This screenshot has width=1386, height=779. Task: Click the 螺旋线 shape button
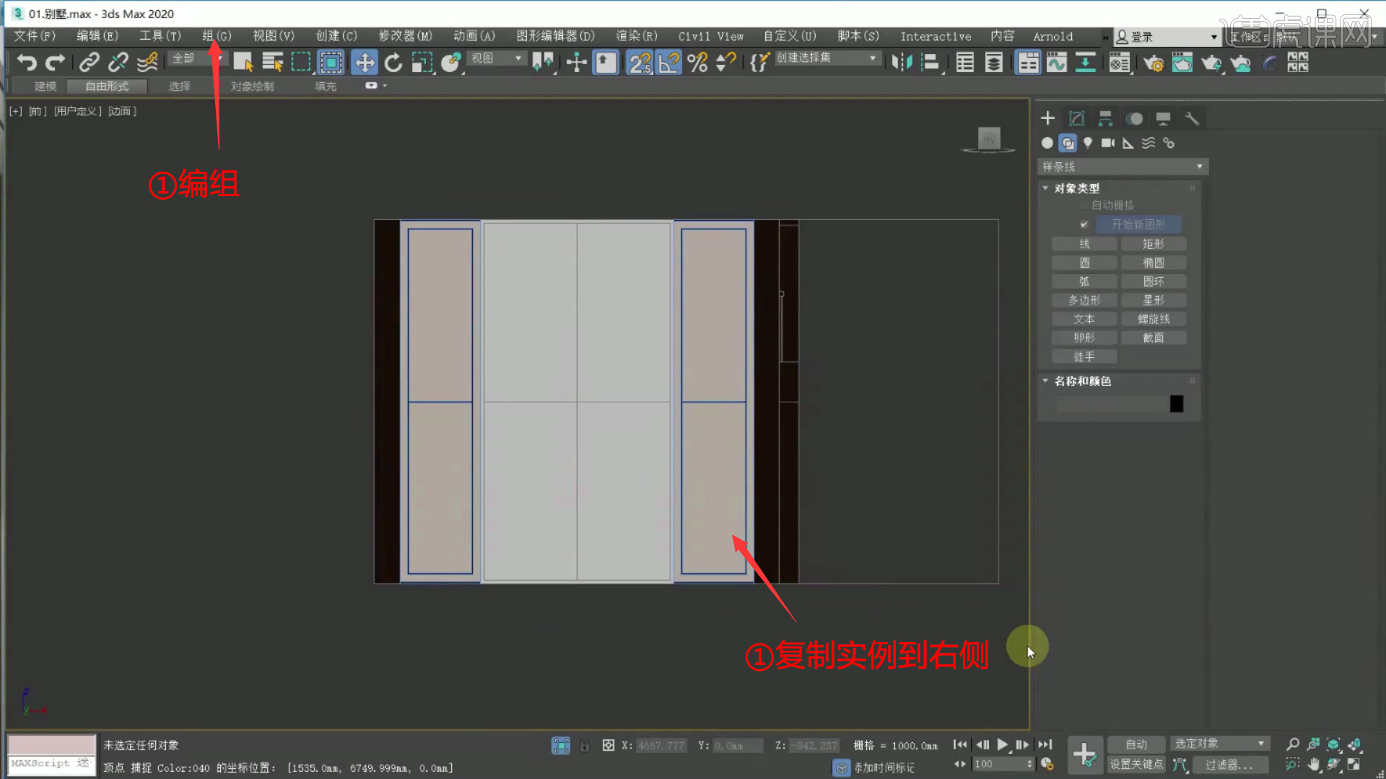1154,319
